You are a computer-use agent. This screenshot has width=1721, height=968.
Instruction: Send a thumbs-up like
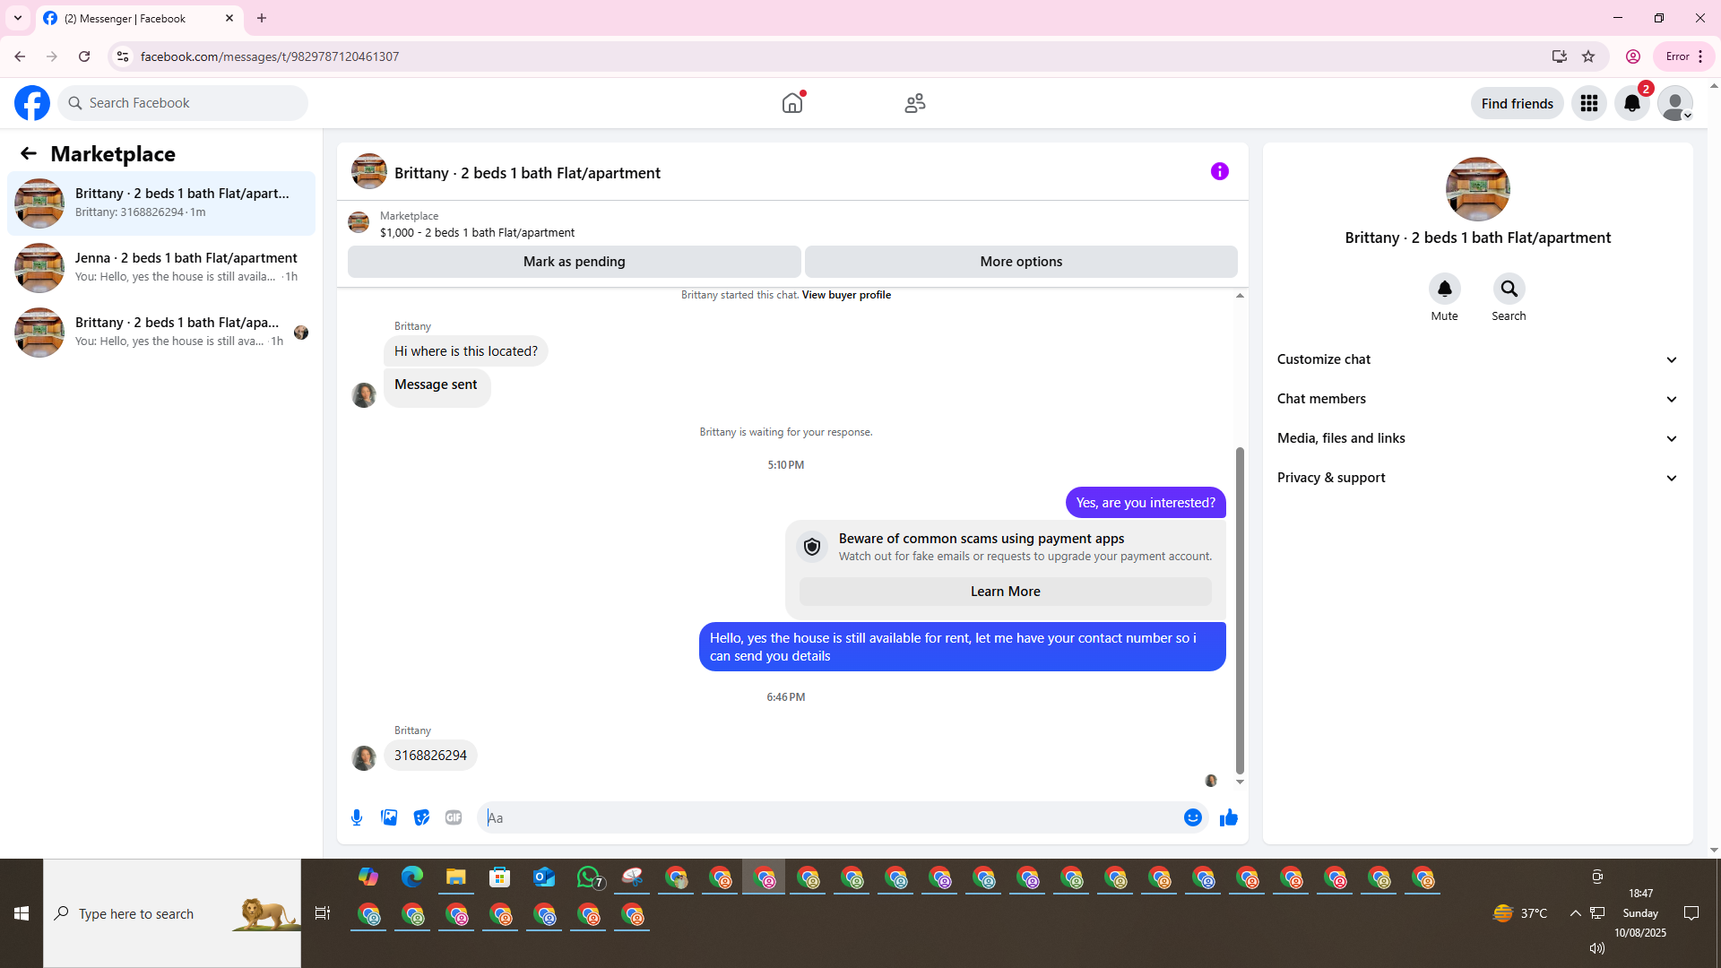pos(1229,817)
